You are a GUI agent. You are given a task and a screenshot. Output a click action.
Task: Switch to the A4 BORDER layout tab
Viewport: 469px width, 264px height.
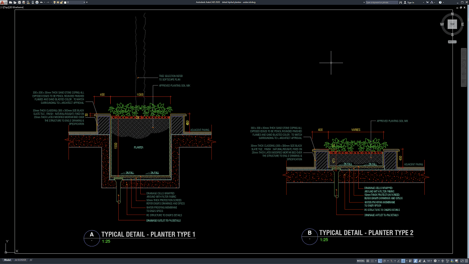[20, 260]
